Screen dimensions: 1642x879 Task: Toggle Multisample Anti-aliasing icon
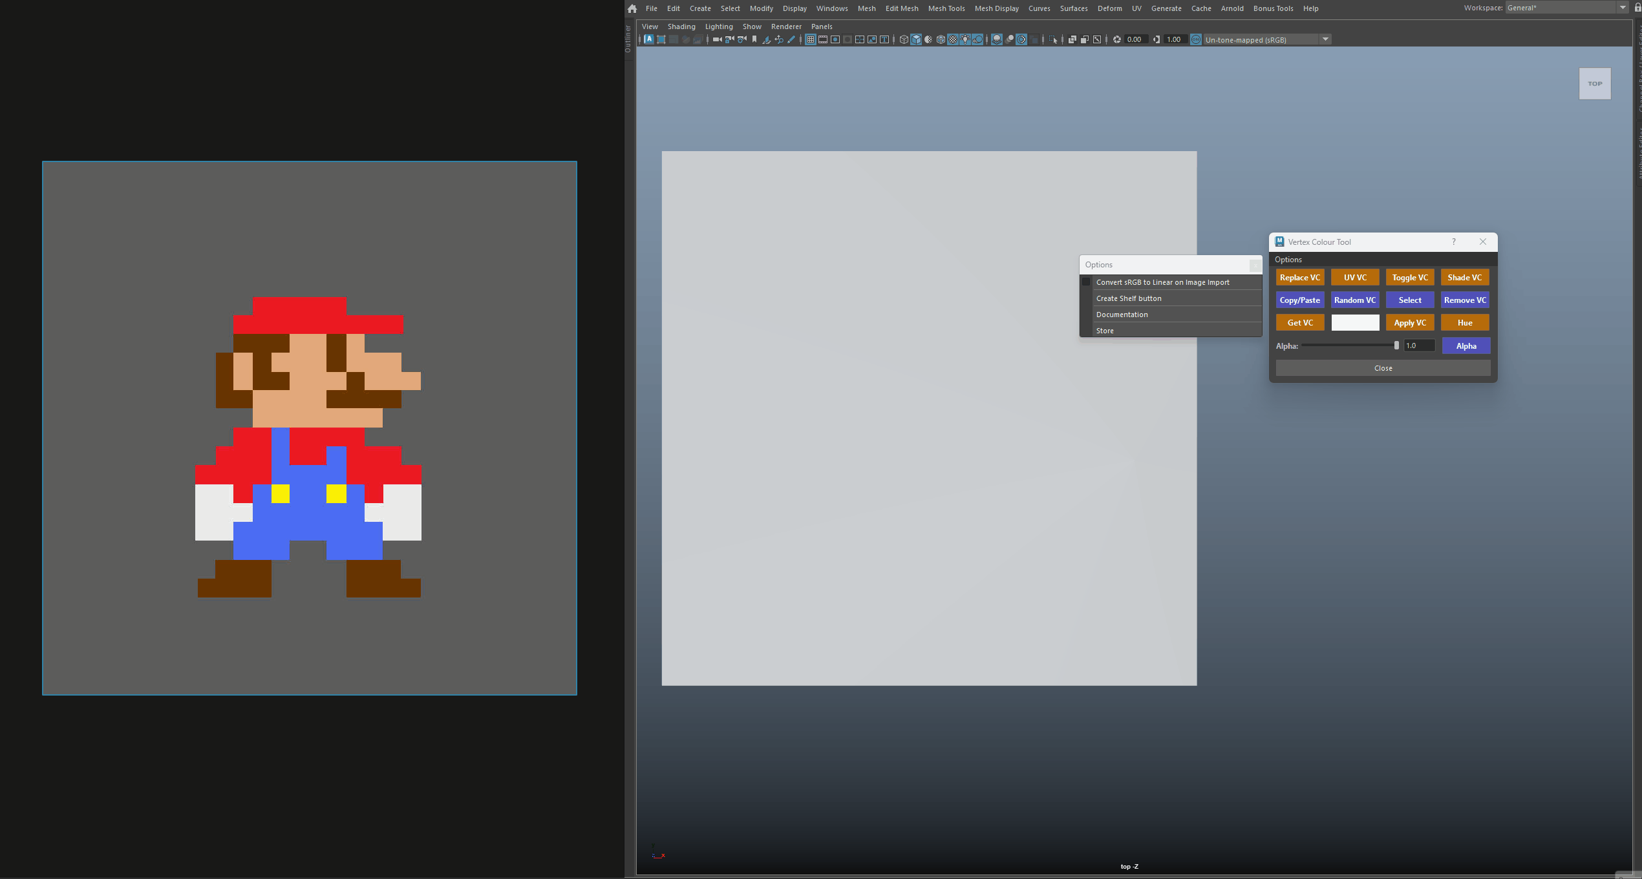pos(1021,39)
